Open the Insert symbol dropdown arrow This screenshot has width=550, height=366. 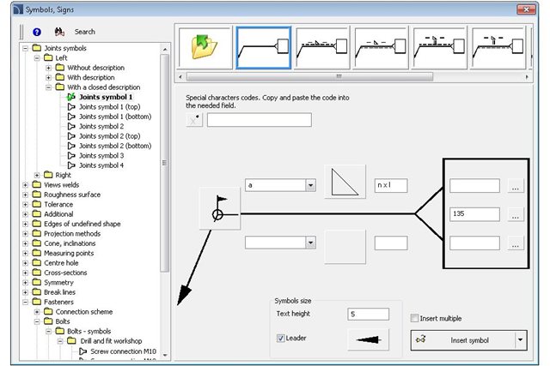[520, 340]
